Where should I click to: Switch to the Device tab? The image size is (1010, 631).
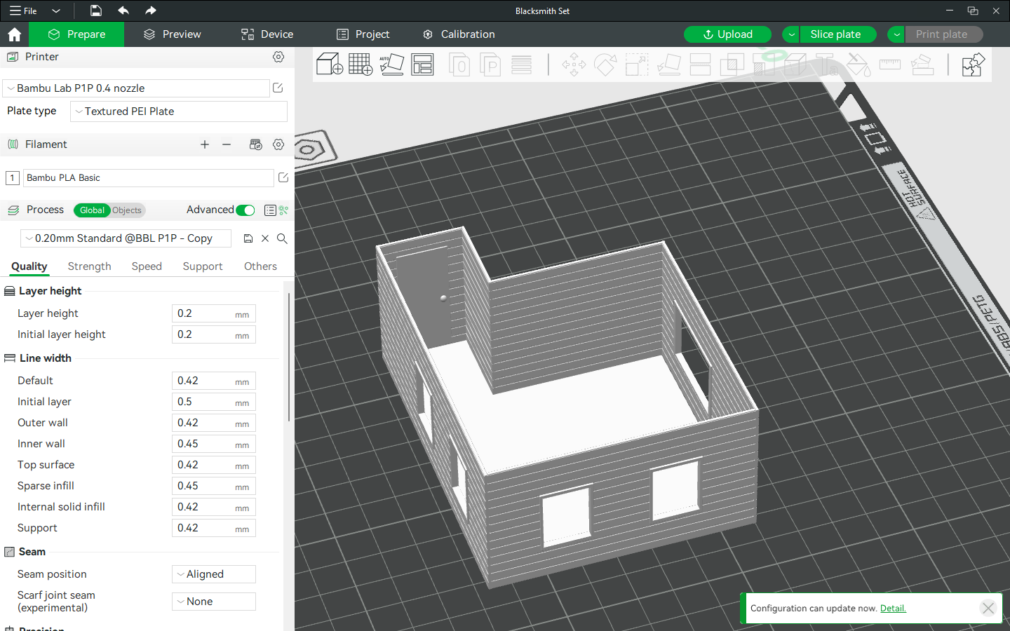[267, 34]
